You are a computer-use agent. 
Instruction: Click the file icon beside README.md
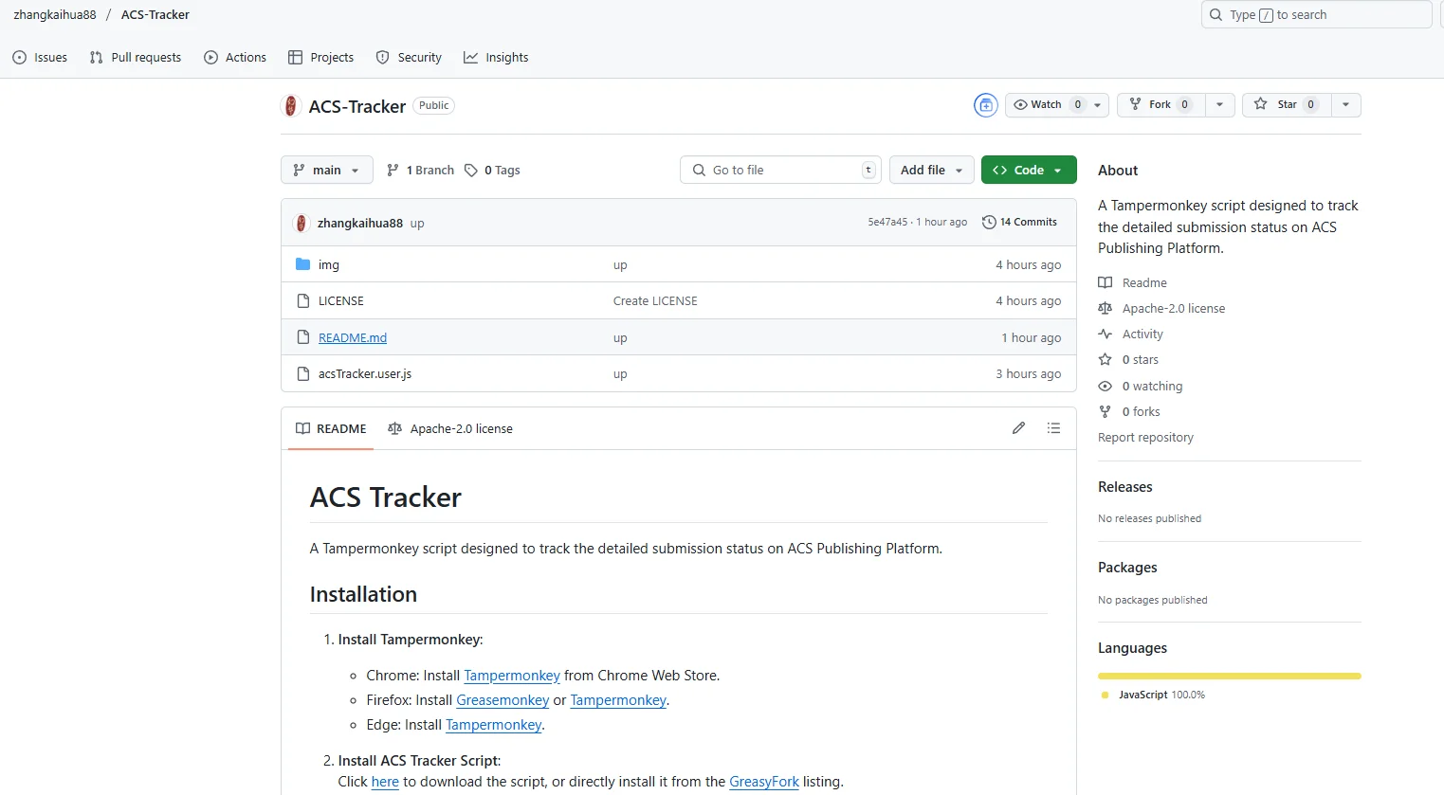point(303,337)
